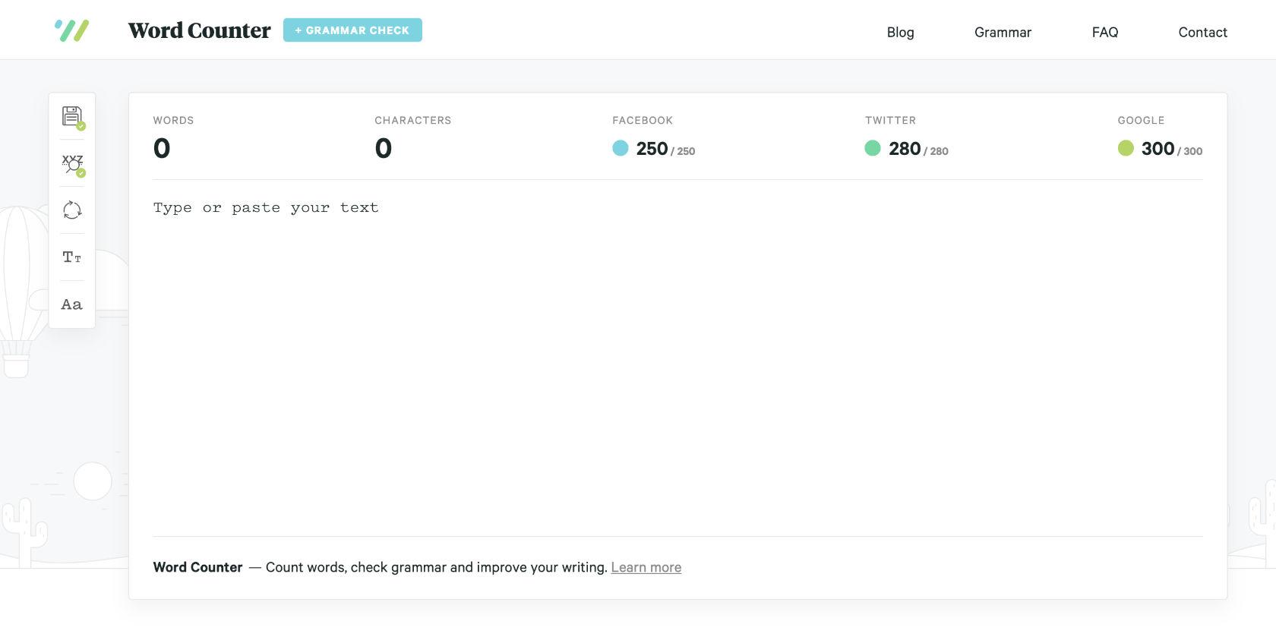
Task: Open the Blog page in the top navigation
Action: 900,32
